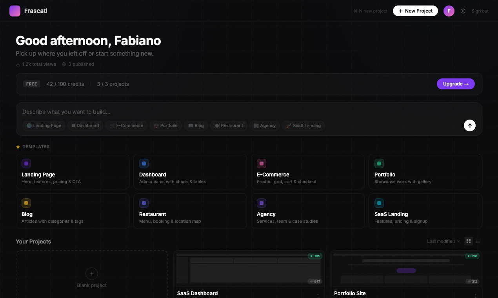This screenshot has height=298, width=498.
Task: Pick the Portfolio suggestion chip
Action: 165,125
